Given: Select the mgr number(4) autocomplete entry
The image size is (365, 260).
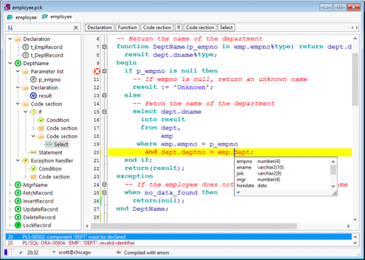Looking at the screenshot, I should point(283,179).
